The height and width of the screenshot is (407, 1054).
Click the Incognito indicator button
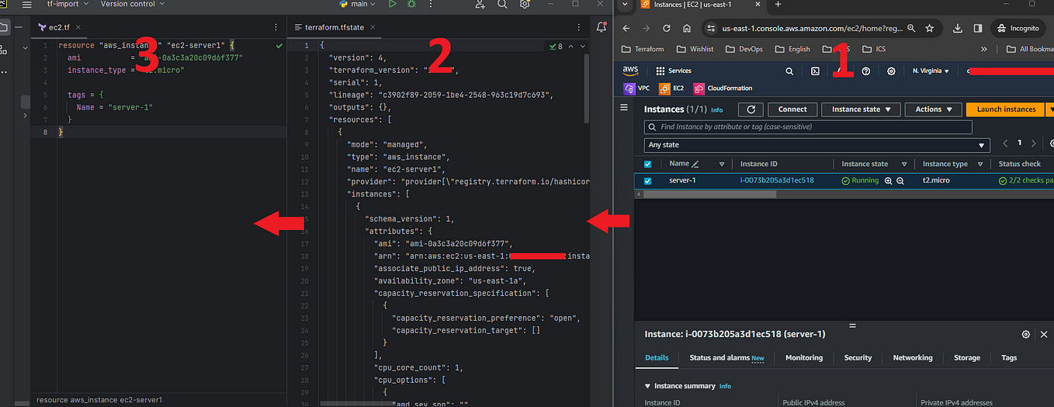click(1018, 28)
